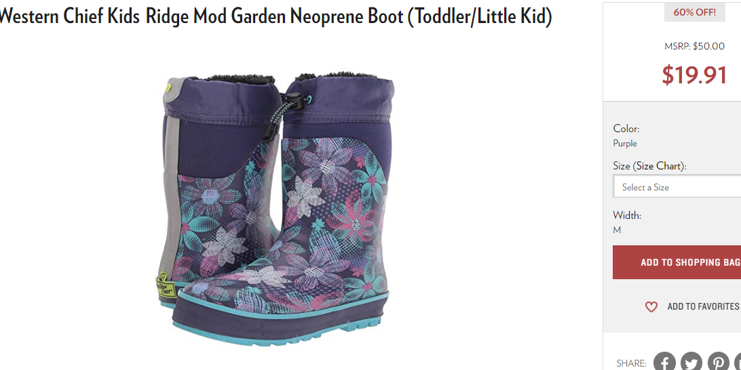741x370 pixels.
Task: Click Add to Favorites text
Action: (703, 307)
